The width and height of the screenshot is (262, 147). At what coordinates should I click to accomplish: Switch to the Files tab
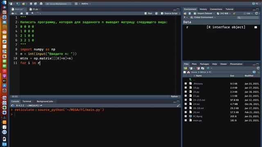click(186, 64)
